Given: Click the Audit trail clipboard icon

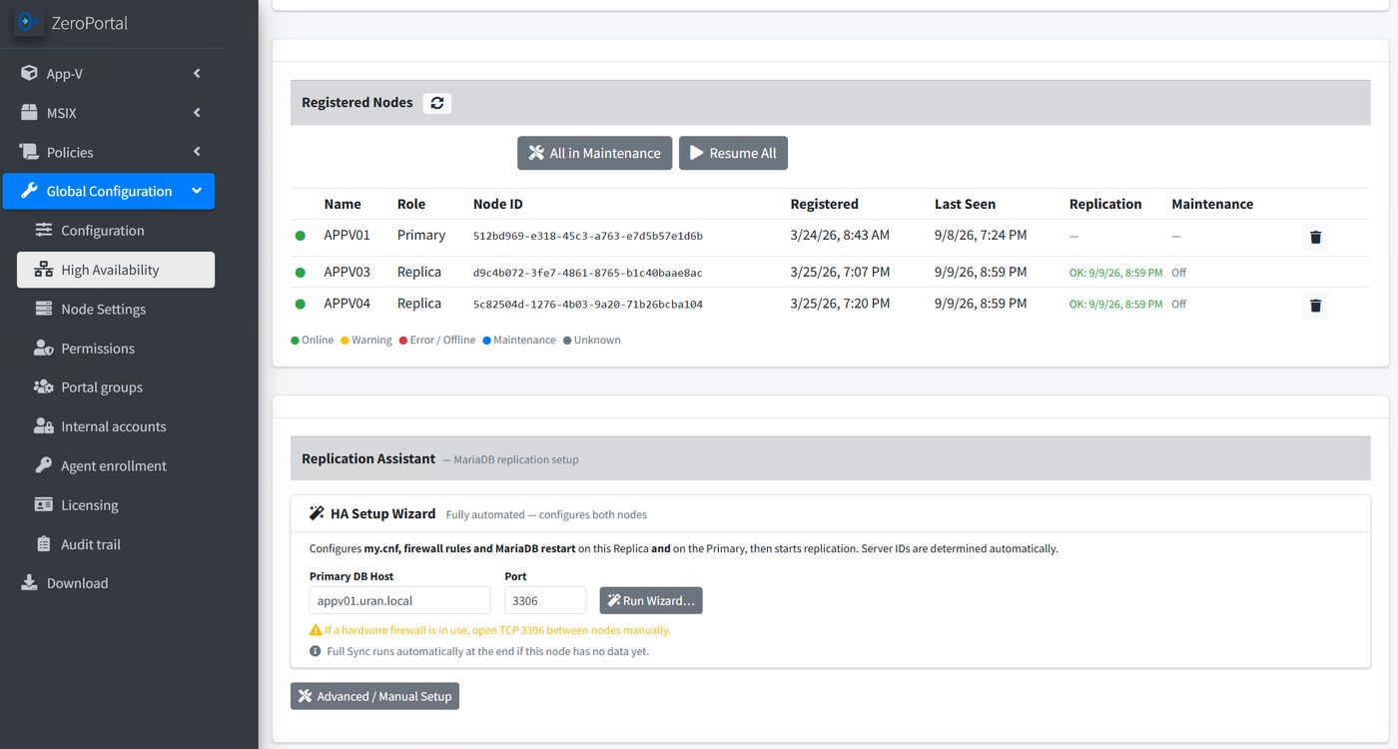Looking at the screenshot, I should pos(43,544).
